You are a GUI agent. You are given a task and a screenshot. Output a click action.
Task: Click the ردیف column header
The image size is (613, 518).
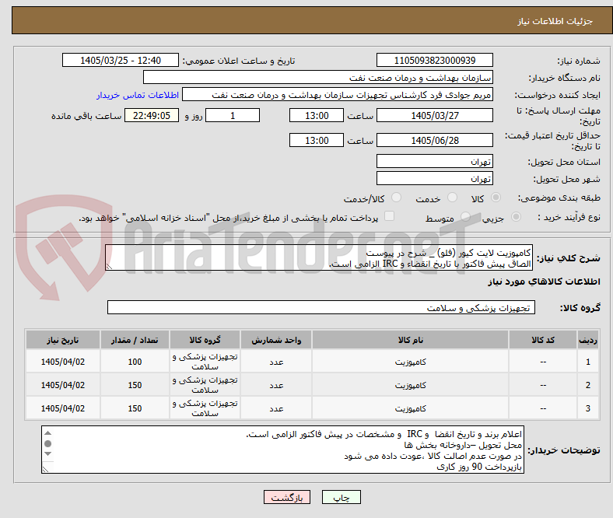(x=588, y=340)
